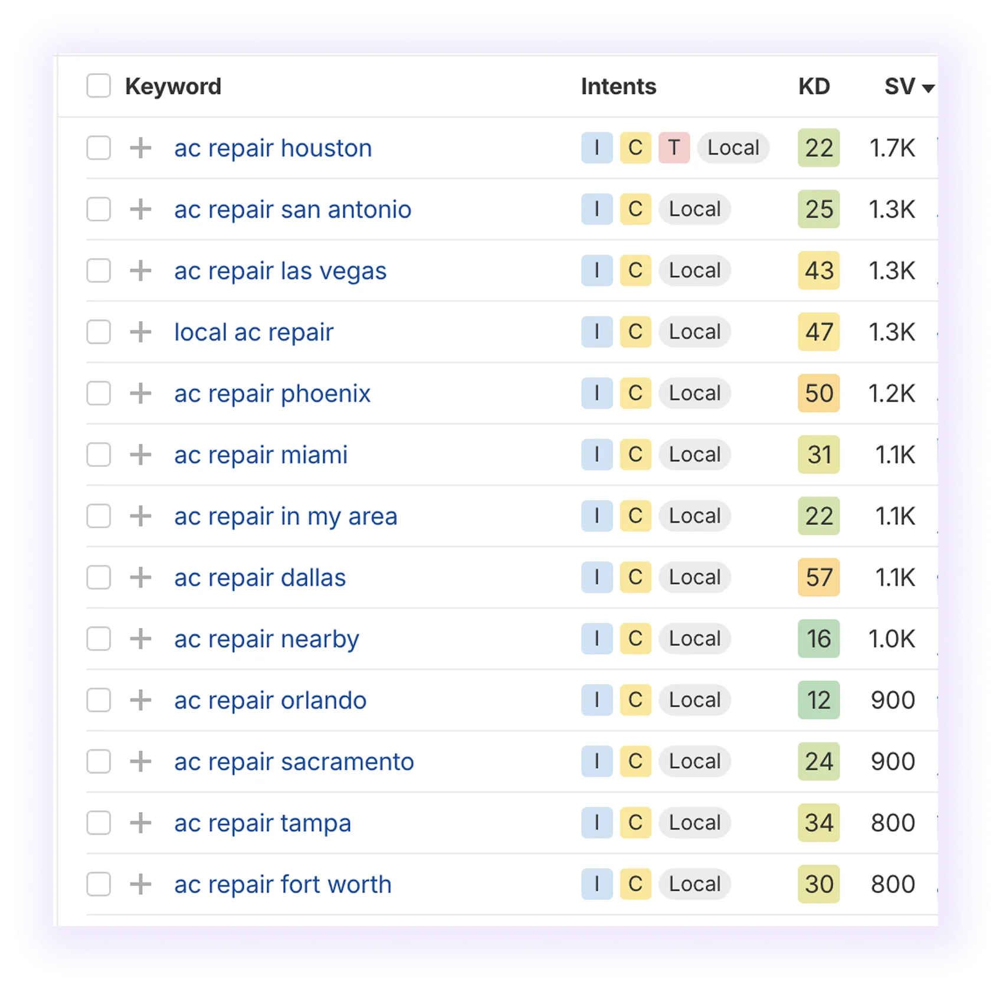Click the green KD score 16 badge
Image resolution: width=1003 pixels, height=991 pixels.
818,639
